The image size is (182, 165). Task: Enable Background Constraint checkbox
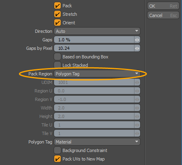click(57, 150)
